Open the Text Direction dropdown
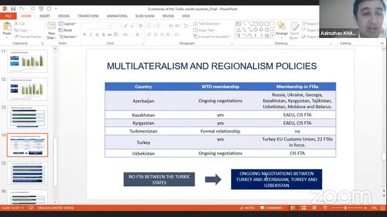 [x=207, y=24]
